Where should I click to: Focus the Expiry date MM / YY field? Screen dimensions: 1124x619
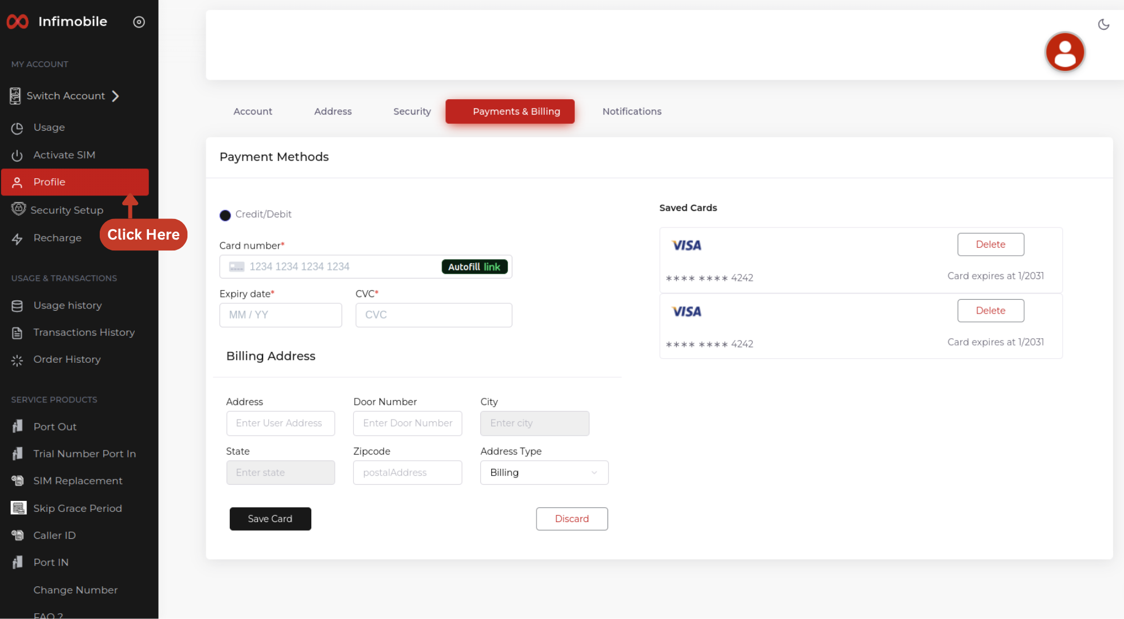(x=280, y=315)
